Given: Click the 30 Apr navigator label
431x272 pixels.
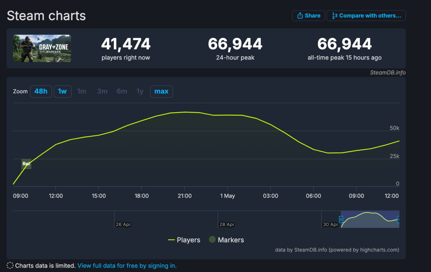Looking at the screenshot, I should pyautogui.click(x=331, y=225).
